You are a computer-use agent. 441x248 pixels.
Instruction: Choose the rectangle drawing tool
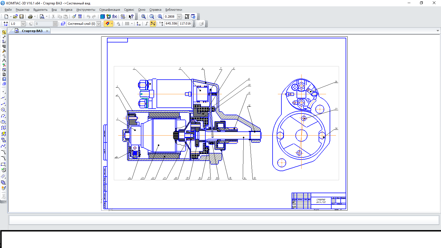click(3, 164)
